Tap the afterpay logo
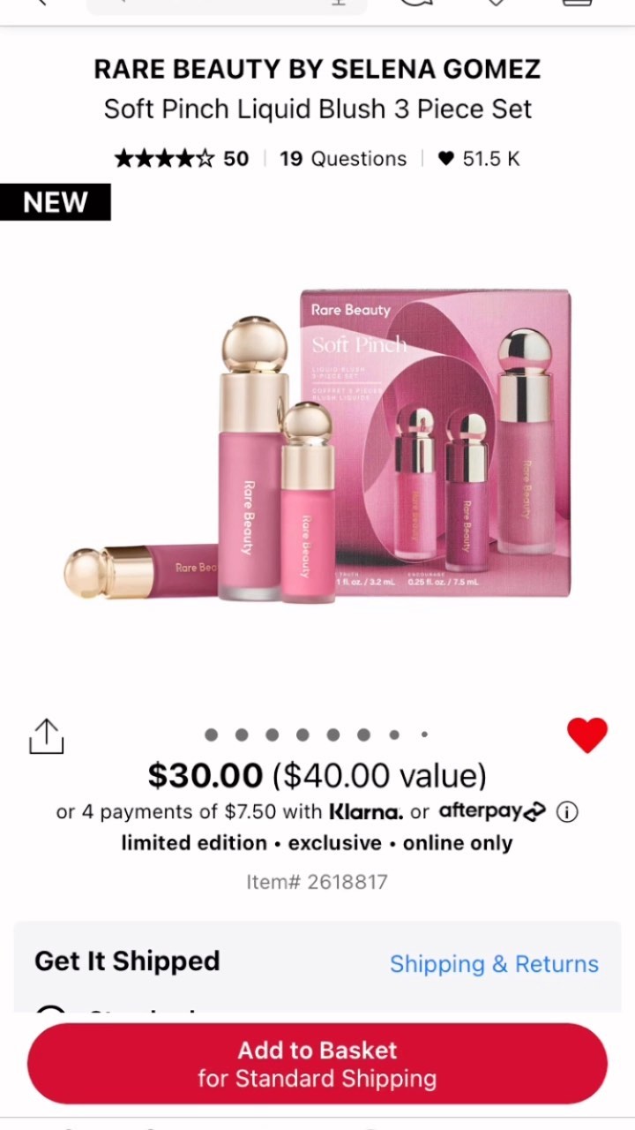The height and width of the screenshot is (1130, 635). [493, 810]
